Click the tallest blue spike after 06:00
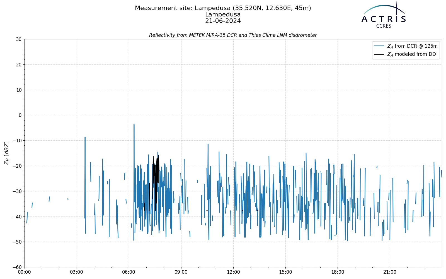The width and height of the screenshot is (446, 279). (134, 167)
